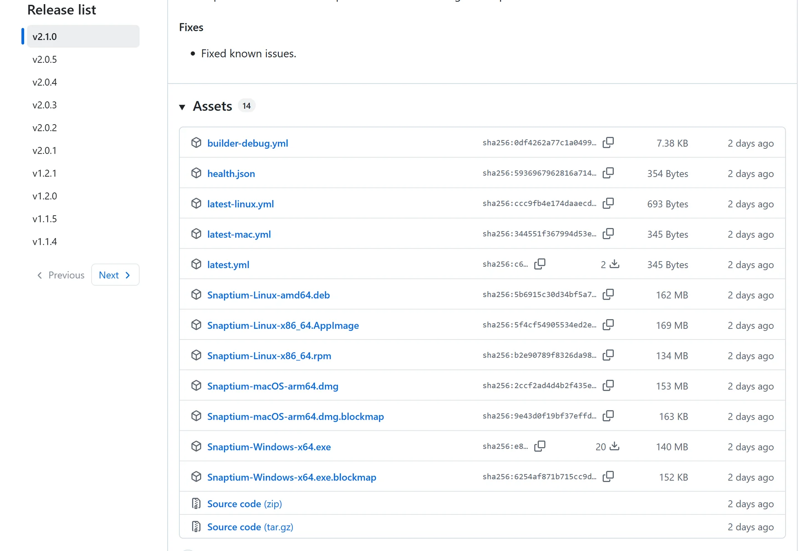Copy hash for Snaptium-Linux-x86_64.rpm
The width and height of the screenshot is (799, 551).
(x=608, y=355)
